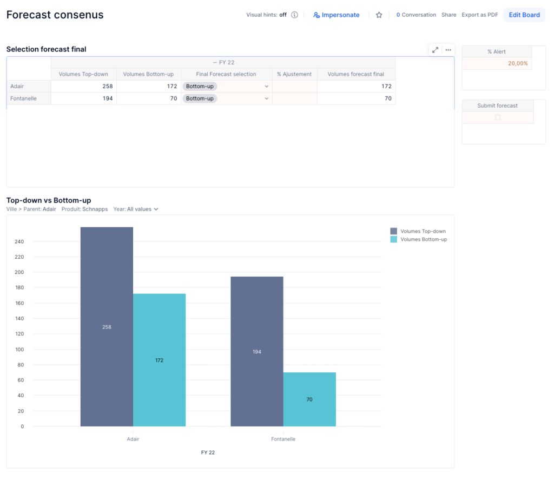
Task: Star this board as favorite
Action: [x=379, y=15]
